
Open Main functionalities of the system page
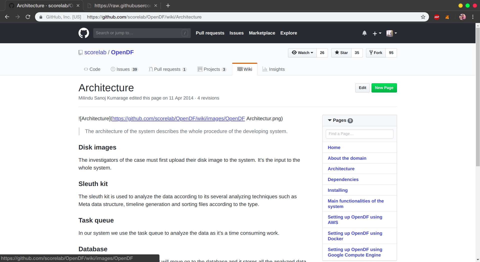(x=355, y=204)
